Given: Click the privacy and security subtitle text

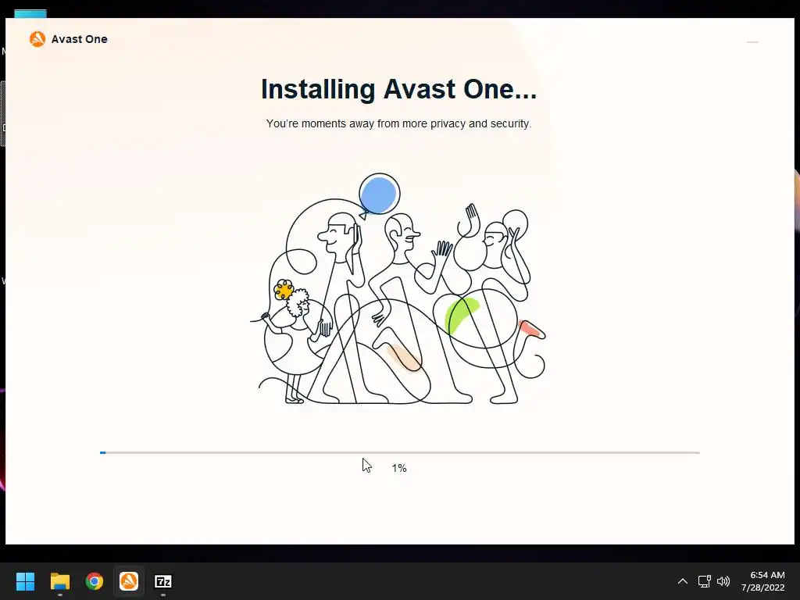Looking at the screenshot, I should tap(398, 123).
